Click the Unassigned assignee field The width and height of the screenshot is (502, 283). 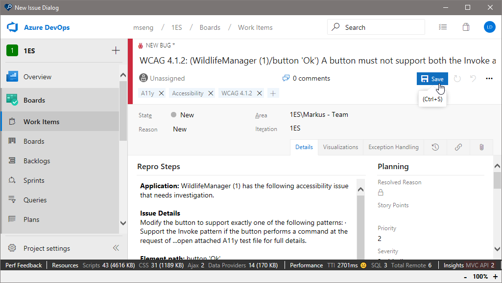click(162, 78)
